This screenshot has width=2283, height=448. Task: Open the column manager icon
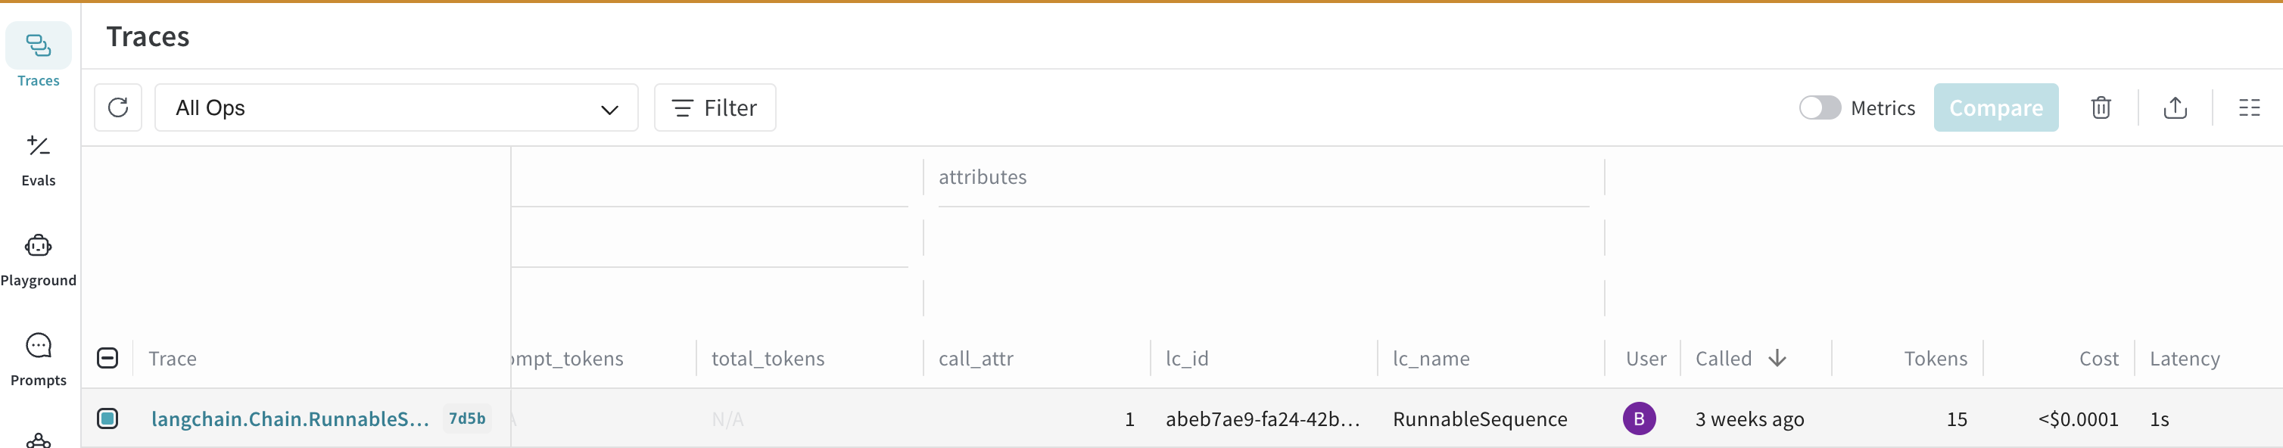pos(2250,107)
